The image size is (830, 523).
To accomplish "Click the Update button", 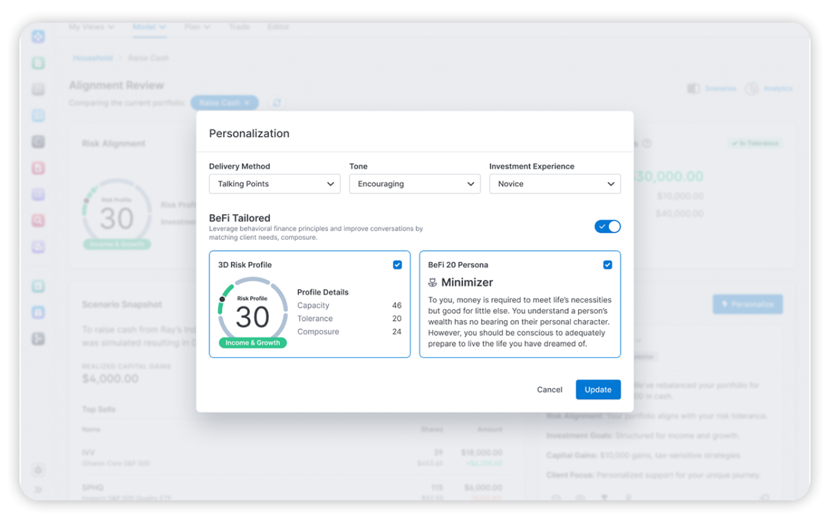I will click(x=598, y=389).
